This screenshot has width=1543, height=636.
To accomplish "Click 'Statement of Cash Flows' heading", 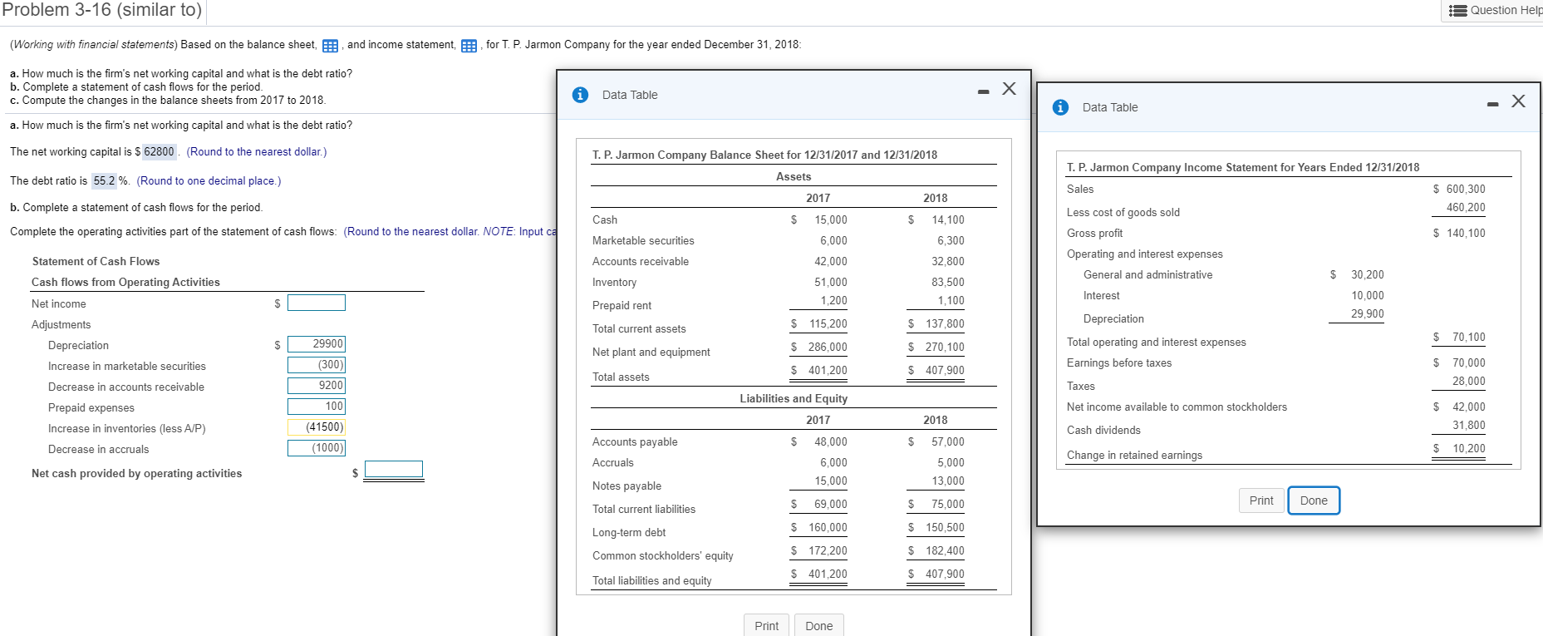I will click(96, 262).
